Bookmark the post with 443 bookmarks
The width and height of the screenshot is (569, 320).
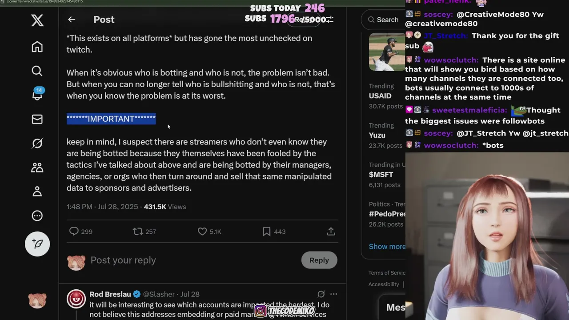tap(273, 232)
